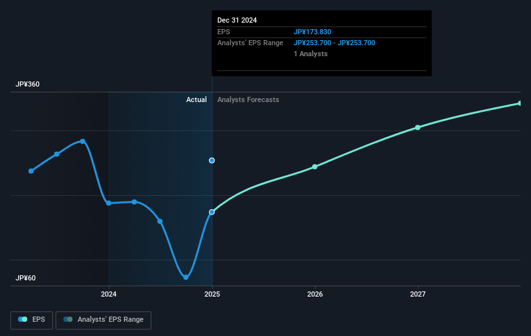This screenshot has height=336, width=531.
Task: Select the forecast point at 2026
Action: click(x=315, y=167)
